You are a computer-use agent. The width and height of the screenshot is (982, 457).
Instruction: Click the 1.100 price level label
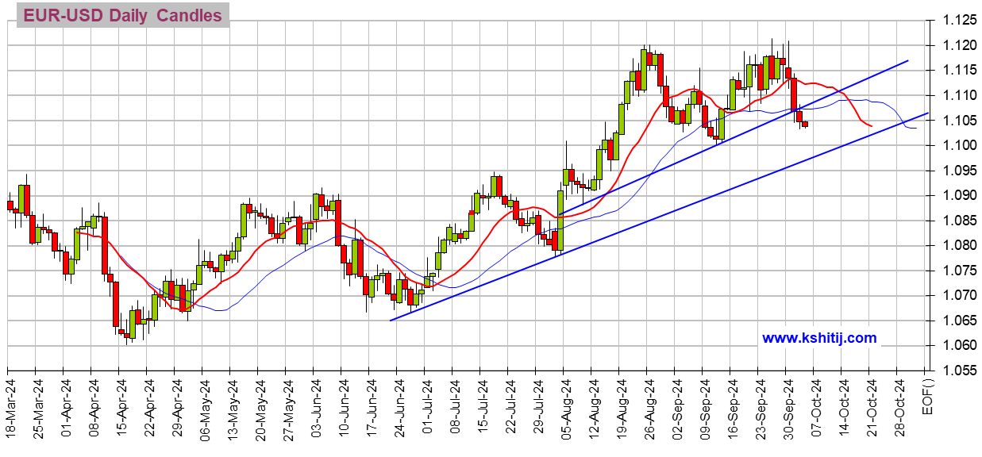(x=954, y=145)
